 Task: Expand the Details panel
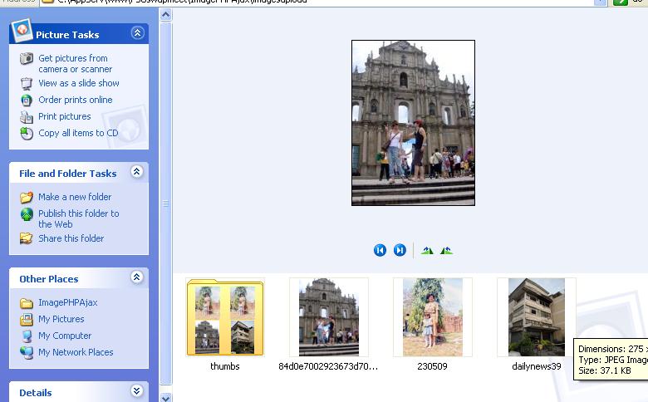tap(137, 391)
